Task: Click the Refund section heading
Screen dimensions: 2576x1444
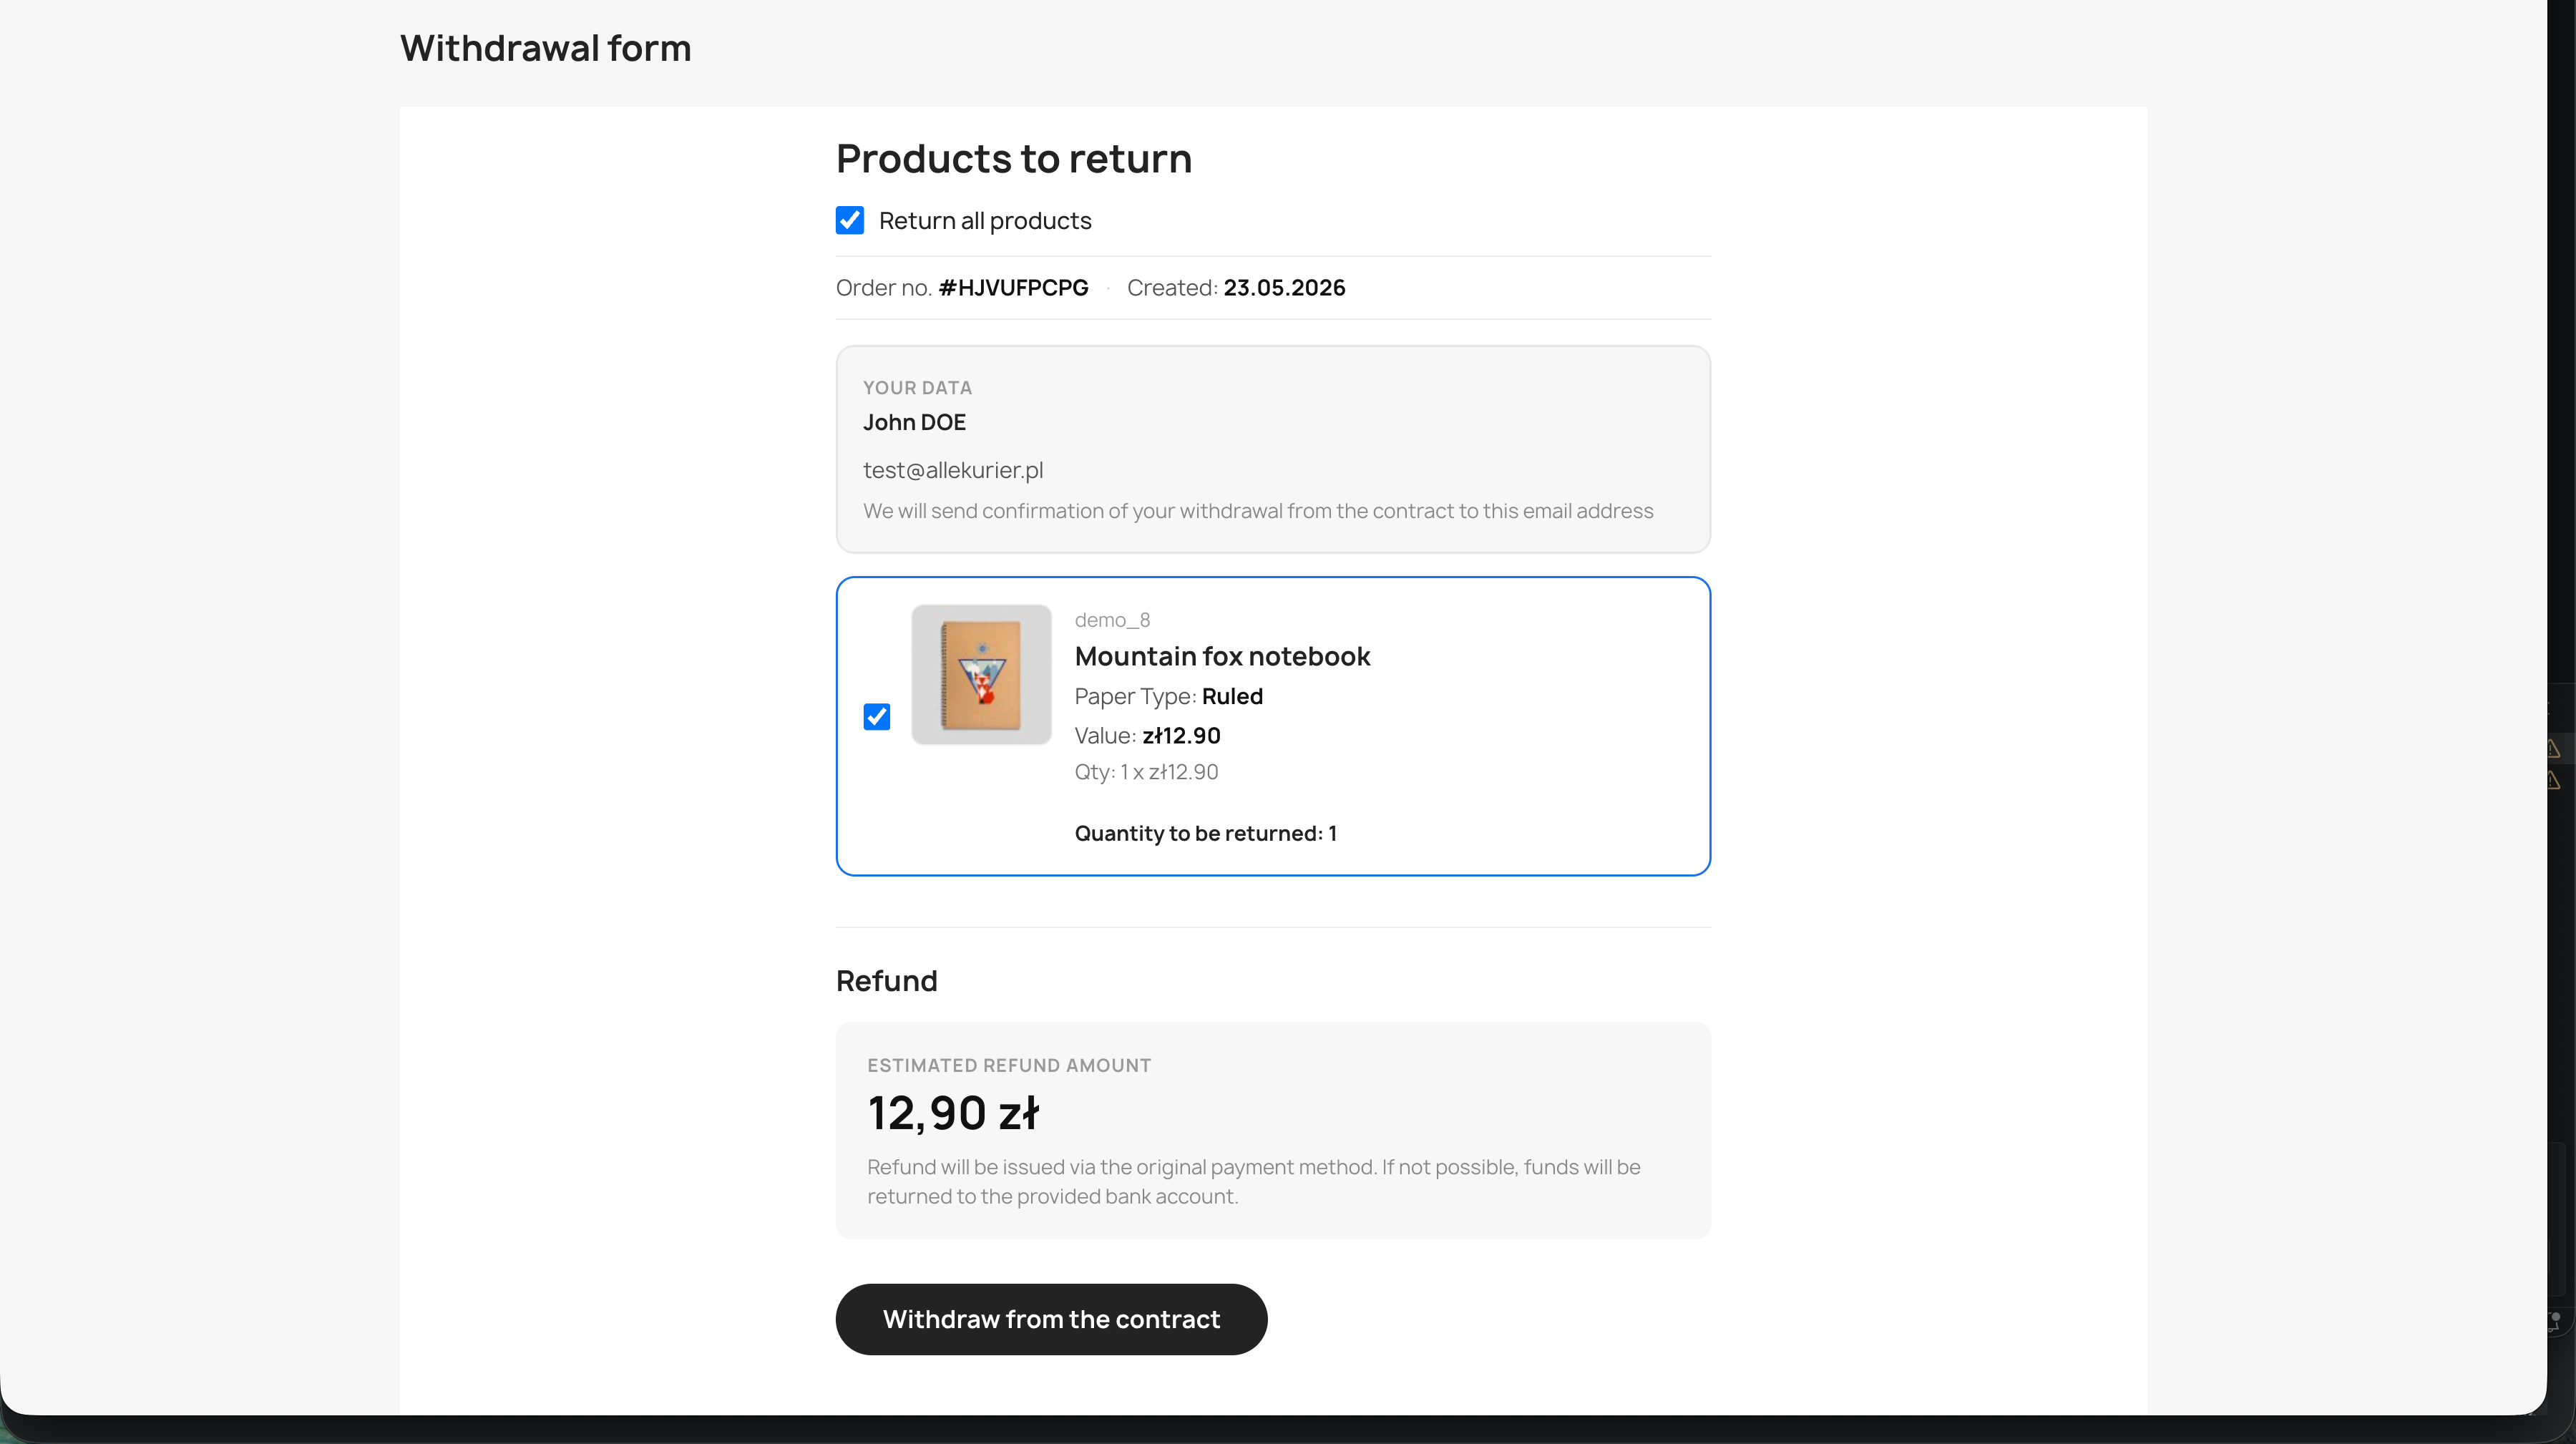Action: click(x=886, y=981)
